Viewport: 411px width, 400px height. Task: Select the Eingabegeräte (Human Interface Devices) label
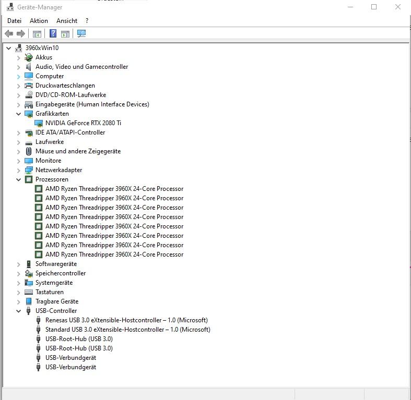[x=92, y=104]
